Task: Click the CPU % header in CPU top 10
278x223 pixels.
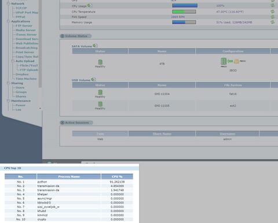Action: click(x=117, y=177)
